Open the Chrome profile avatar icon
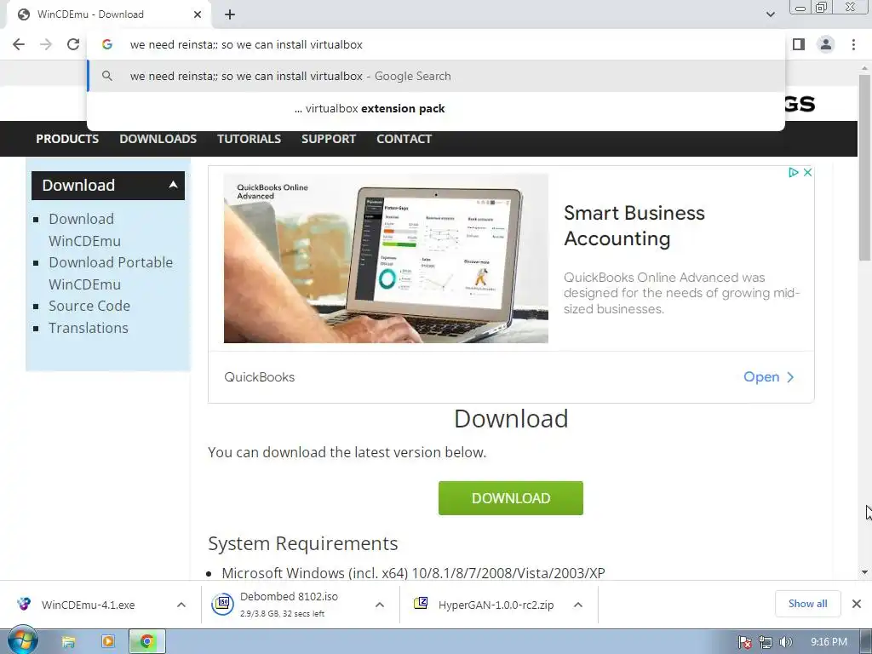This screenshot has height=654, width=872. coord(826,44)
